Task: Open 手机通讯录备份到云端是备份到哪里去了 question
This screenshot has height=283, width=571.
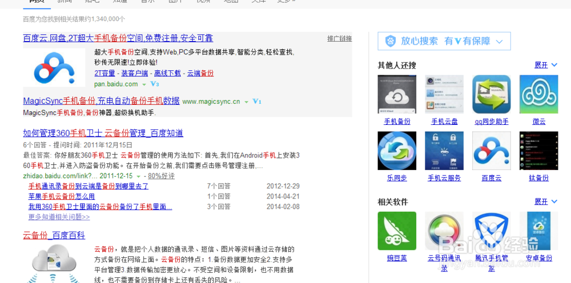Action: pos(89,186)
